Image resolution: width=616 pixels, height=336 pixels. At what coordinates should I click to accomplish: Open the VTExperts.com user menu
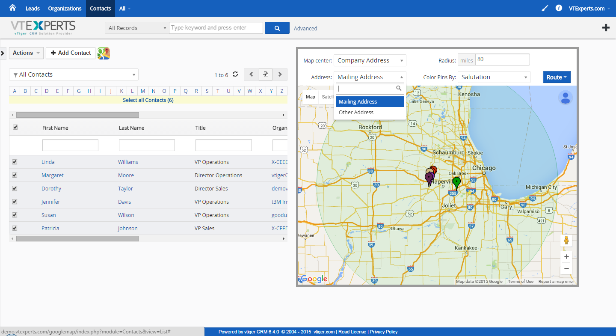point(589,9)
